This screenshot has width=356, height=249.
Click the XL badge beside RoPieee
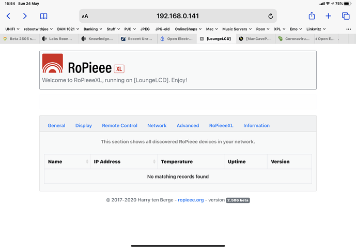click(119, 69)
